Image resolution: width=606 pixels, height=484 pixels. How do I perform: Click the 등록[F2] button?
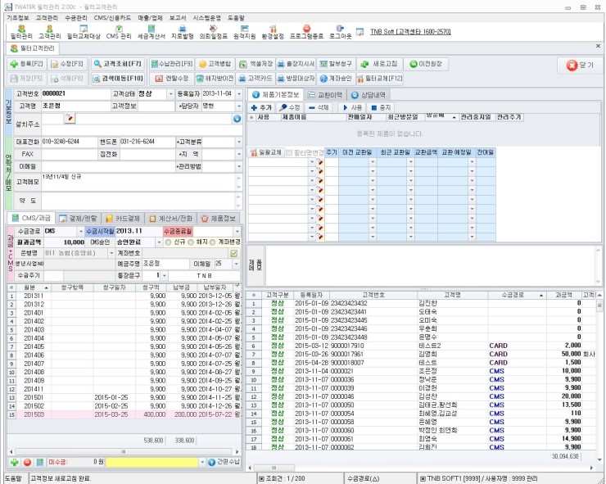(x=26, y=64)
